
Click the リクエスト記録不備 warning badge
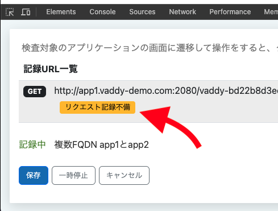[x=97, y=107]
